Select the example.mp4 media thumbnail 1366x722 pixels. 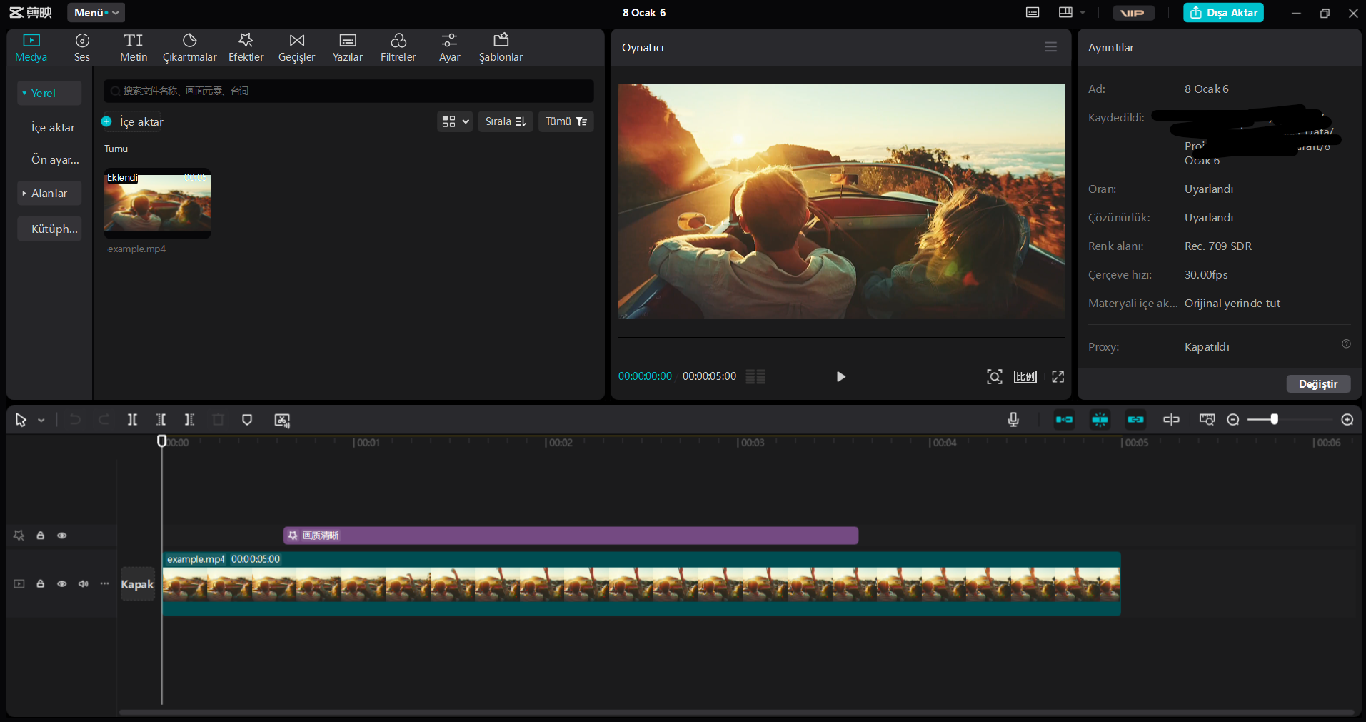[x=157, y=204]
